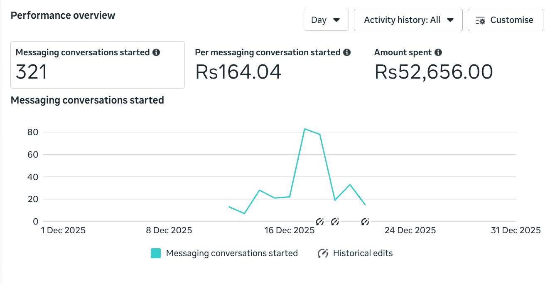
Task: Toggle Historical edits legend label
Action: tap(363, 253)
